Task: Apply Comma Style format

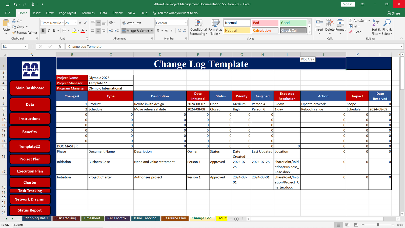Action: coord(172,31)
